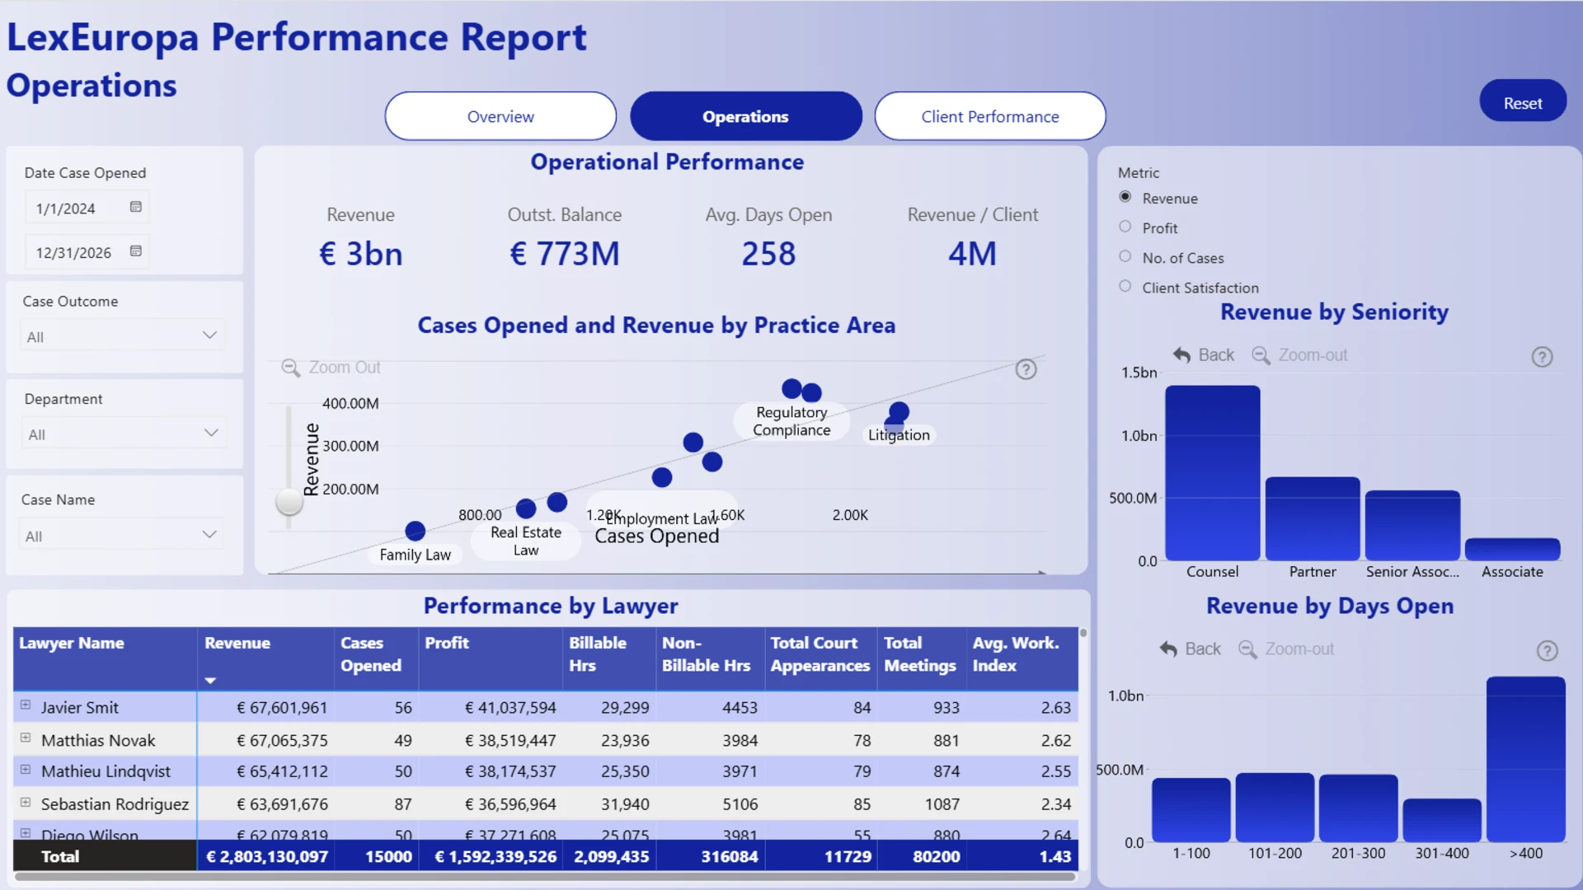Viewport: 1583px width, 890px height.
Task: Open the Department dropdown
Action: click(x=122, y=433)
